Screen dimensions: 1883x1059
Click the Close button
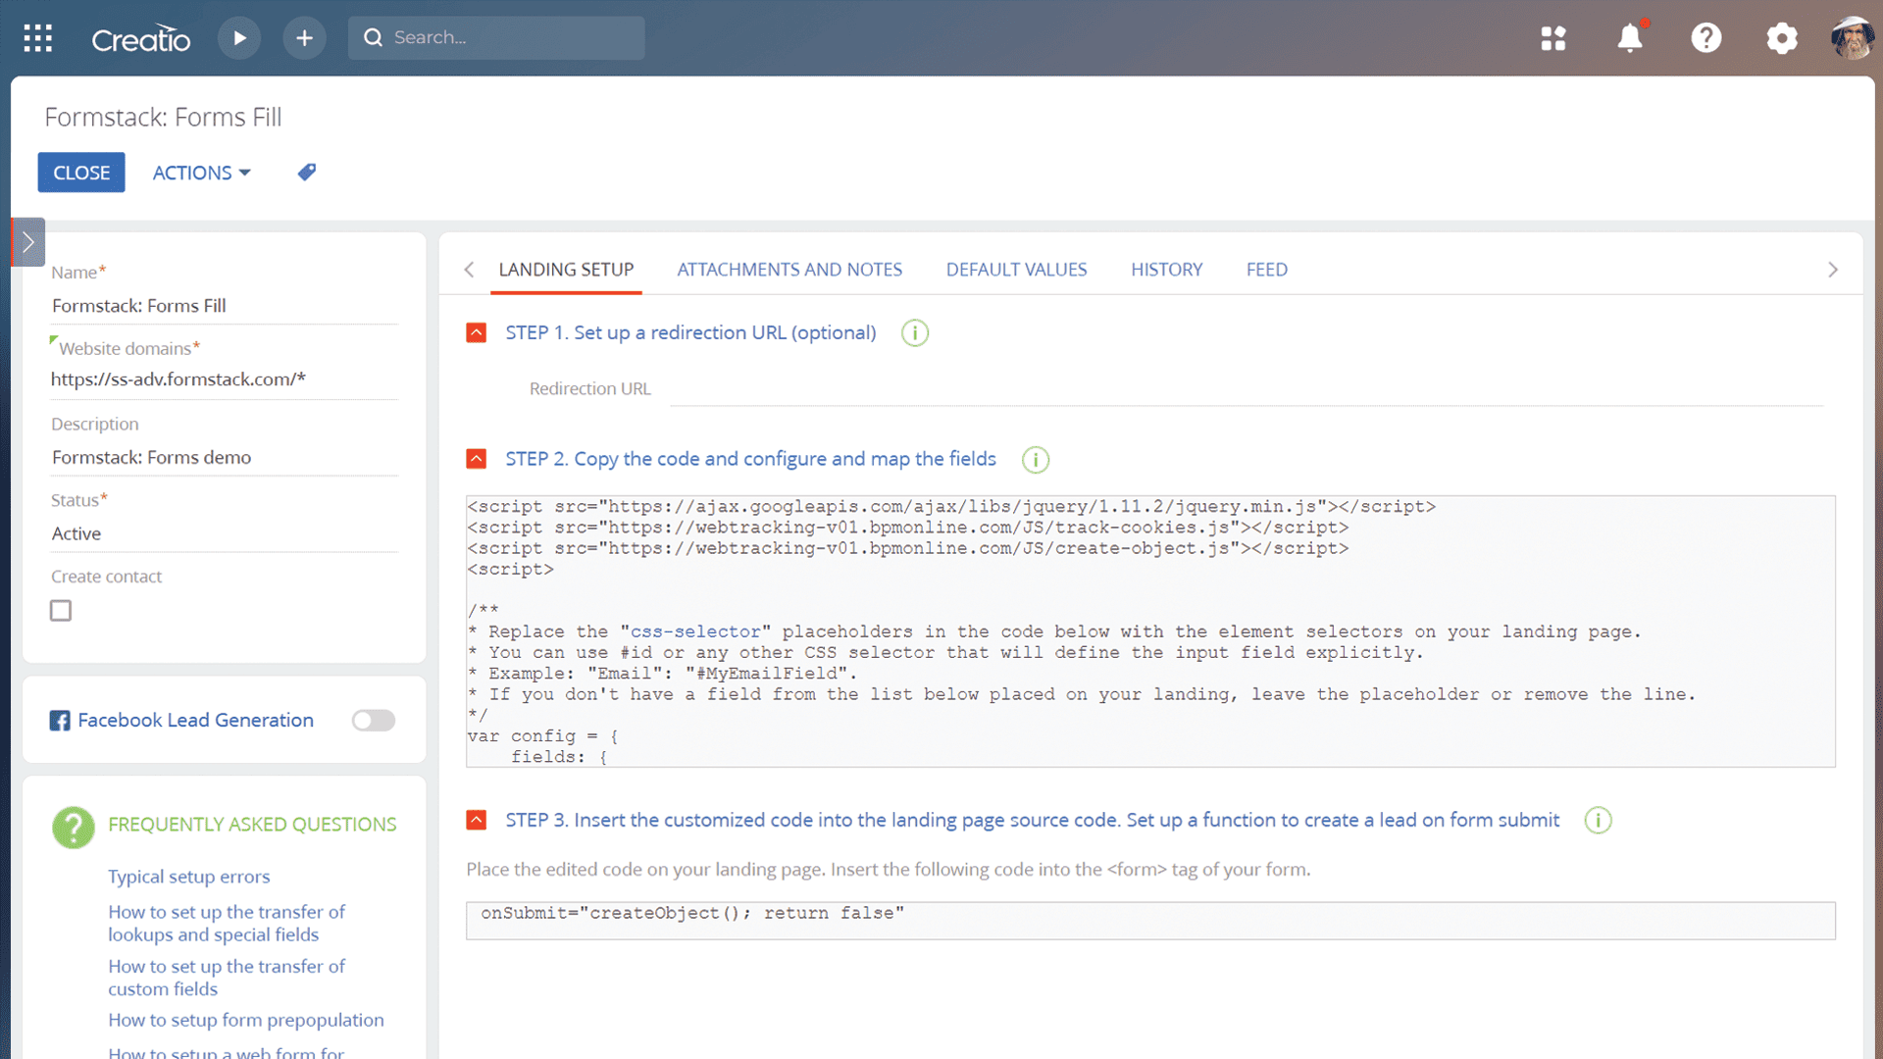(81, 173)
